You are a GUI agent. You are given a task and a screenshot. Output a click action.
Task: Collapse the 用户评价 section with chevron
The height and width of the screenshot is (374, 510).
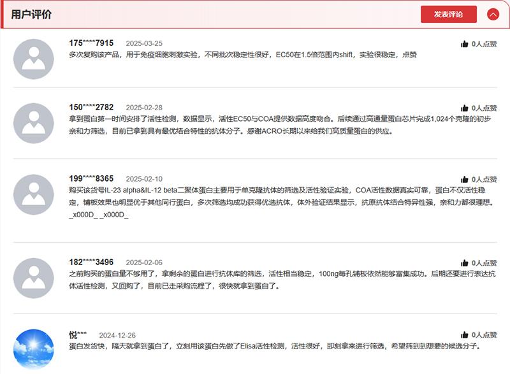[x=493, y=14]
